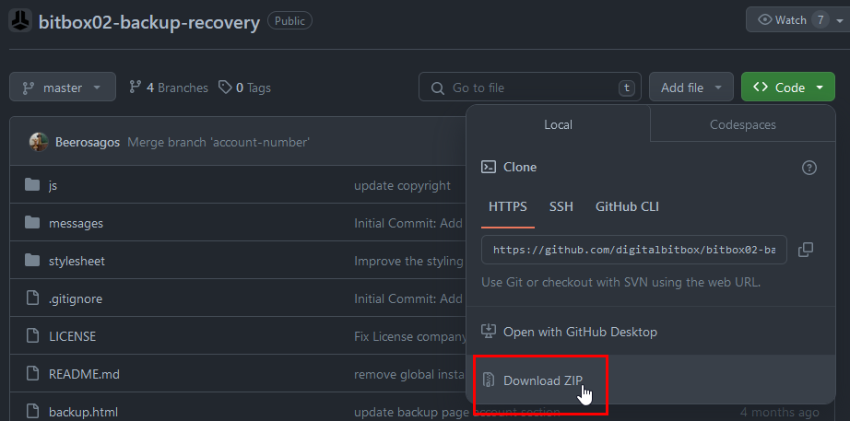The height and width of the screenshot is (421, 850).
Task: Click the clone URL text field
Action: [633, 250]
